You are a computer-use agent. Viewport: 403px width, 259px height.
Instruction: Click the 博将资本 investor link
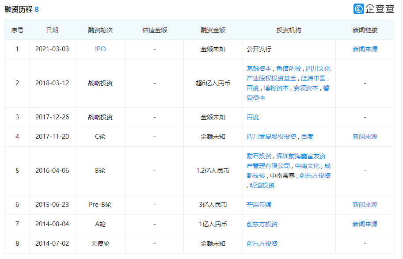pos(276,88)
